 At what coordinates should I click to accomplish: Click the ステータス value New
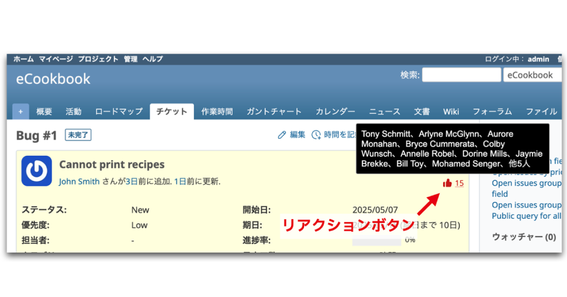coord(140,210)
